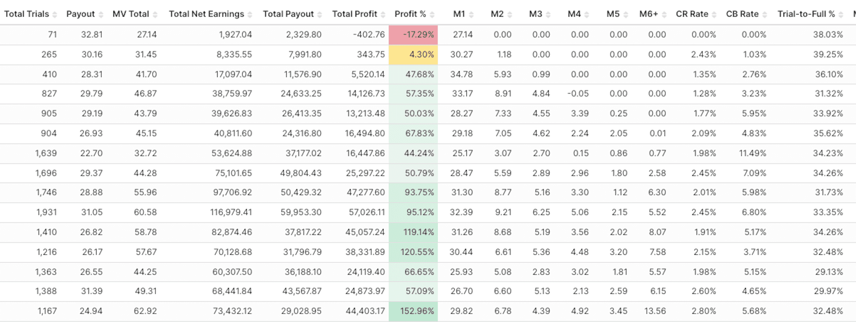Sort by the Profit % sort icon

click(x=432, y=15)
